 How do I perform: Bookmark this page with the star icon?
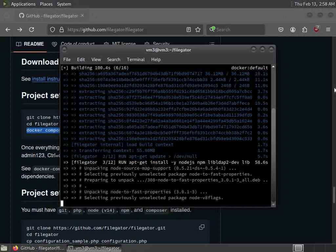click(198, 30)
